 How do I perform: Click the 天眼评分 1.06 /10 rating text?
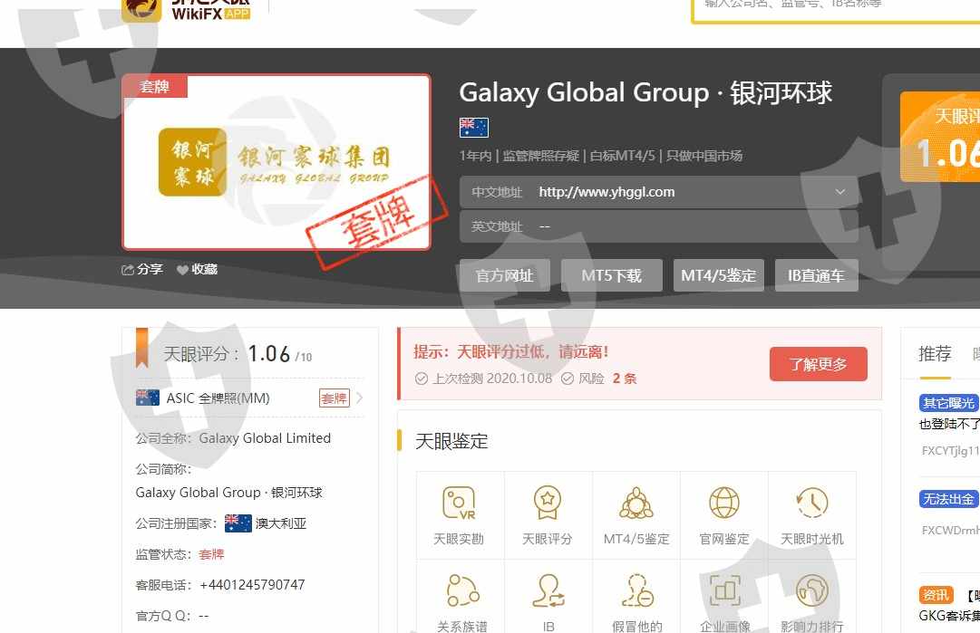pos(238,354)
